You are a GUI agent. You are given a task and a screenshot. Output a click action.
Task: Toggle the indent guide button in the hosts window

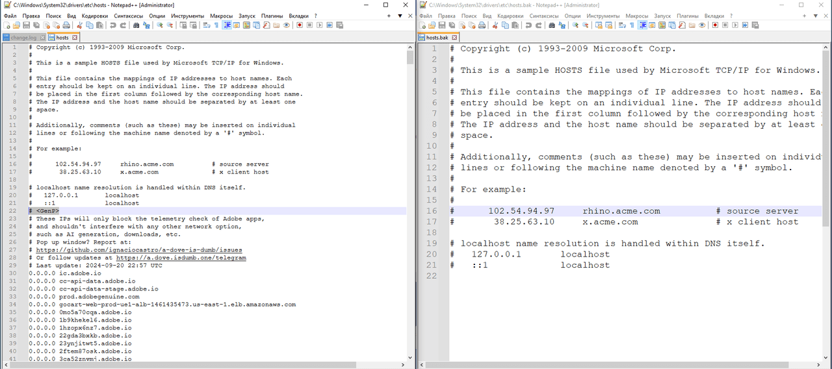(x=227, y=25)
